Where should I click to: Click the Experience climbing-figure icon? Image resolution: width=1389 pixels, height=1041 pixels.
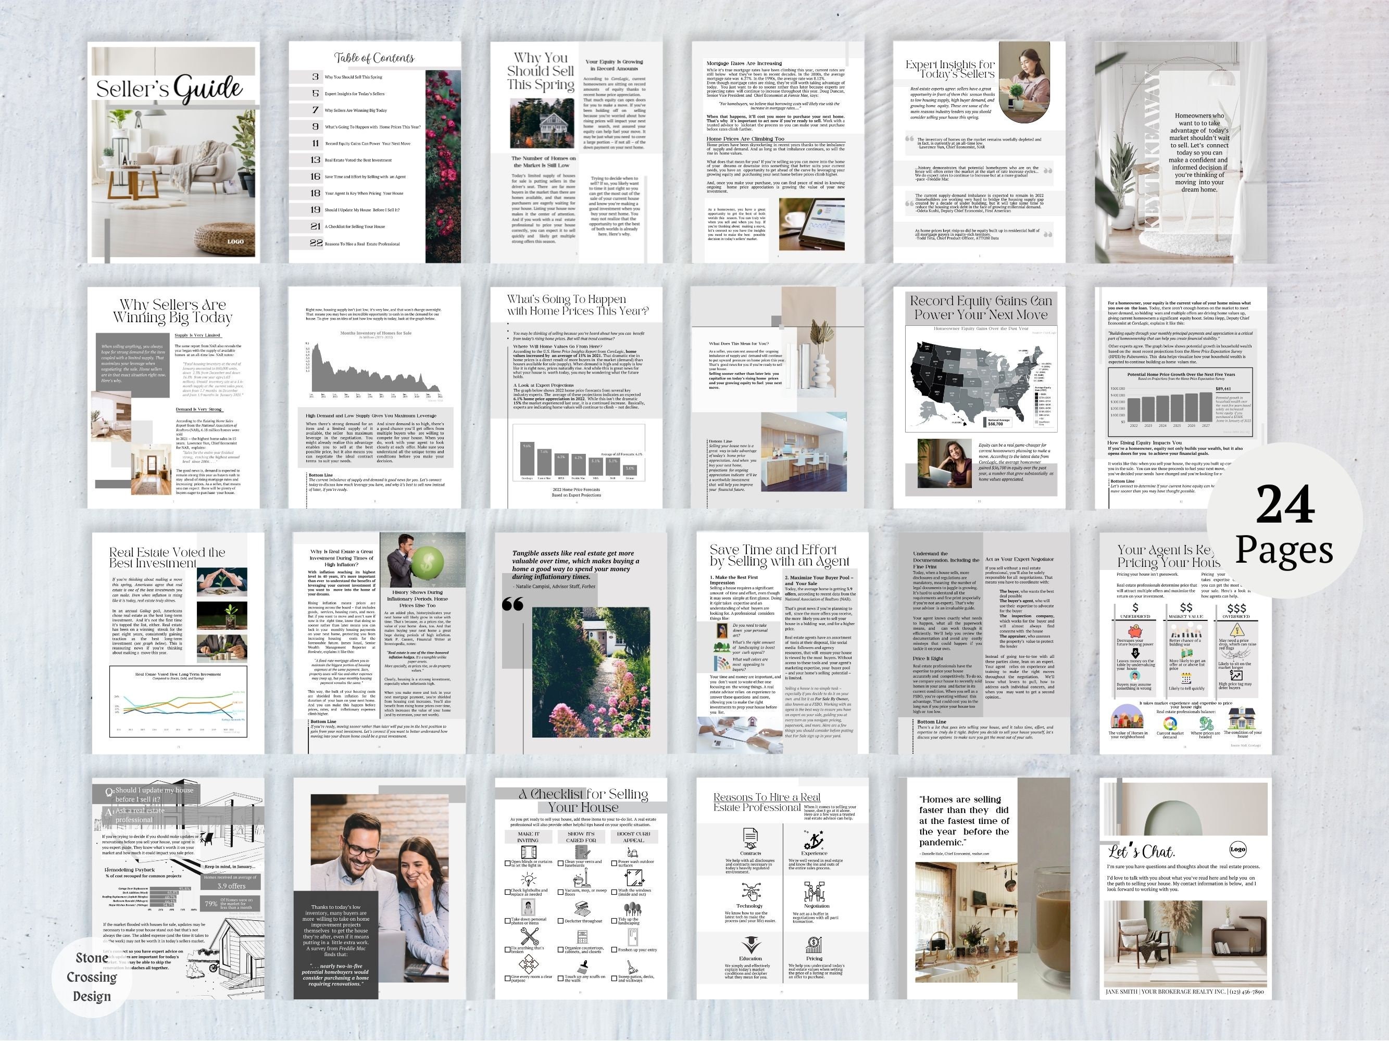(x=815, y=840)
